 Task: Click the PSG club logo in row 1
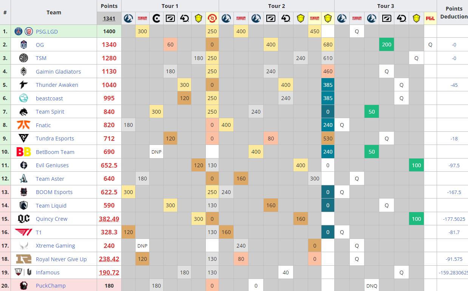19,31
